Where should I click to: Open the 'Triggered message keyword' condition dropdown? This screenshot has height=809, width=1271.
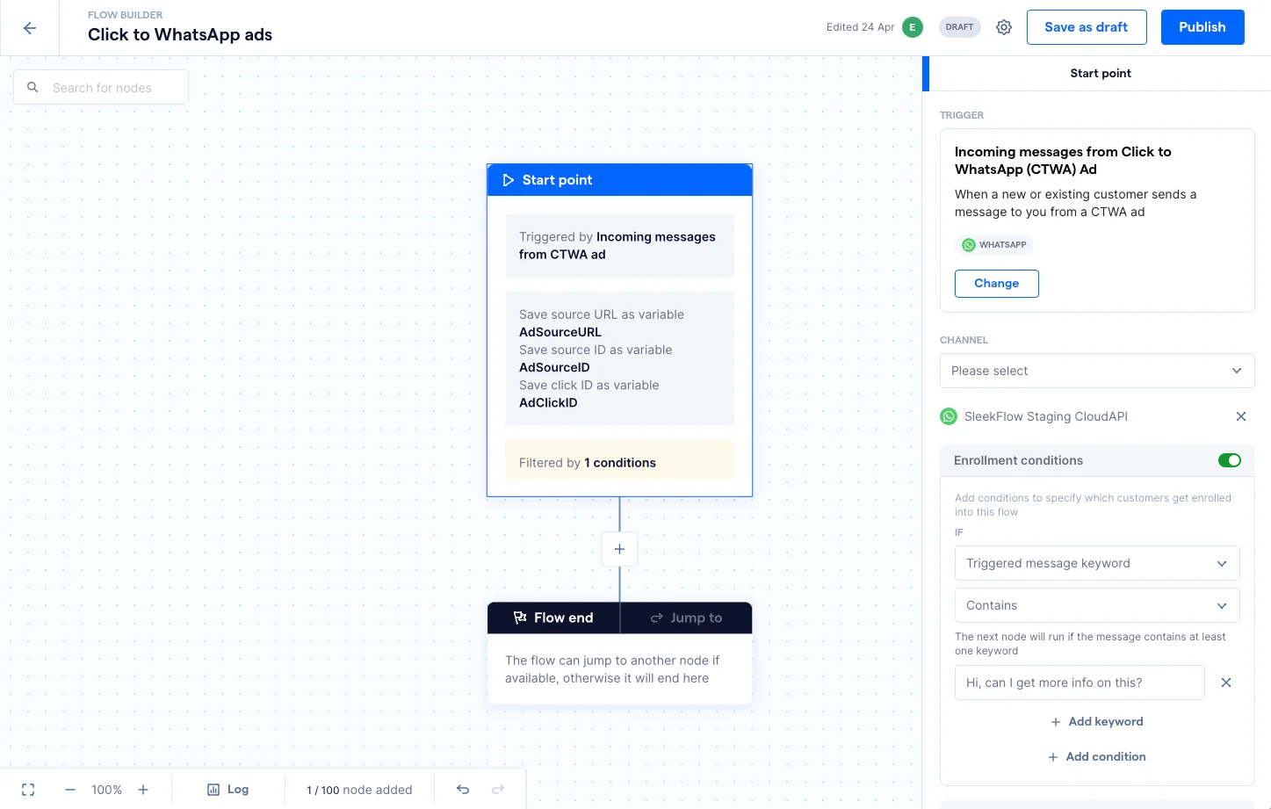1096,562
